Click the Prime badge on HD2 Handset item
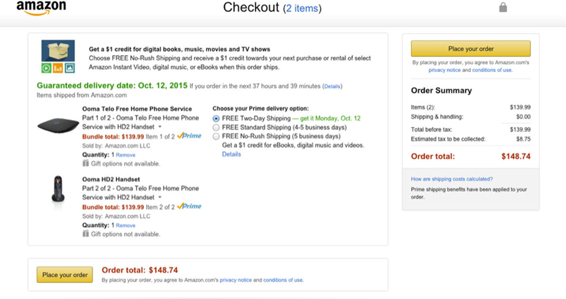Viewport: 566px width, 299px height. (x=189, y=206)
